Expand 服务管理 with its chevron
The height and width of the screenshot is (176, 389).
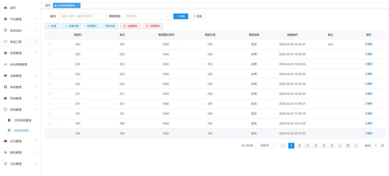tap(35, 153)
